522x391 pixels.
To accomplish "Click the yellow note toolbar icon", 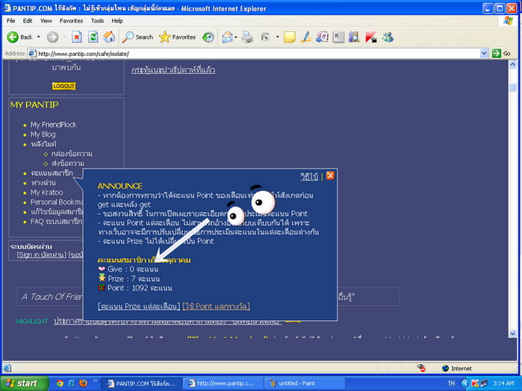I will [x=289, y=37].
